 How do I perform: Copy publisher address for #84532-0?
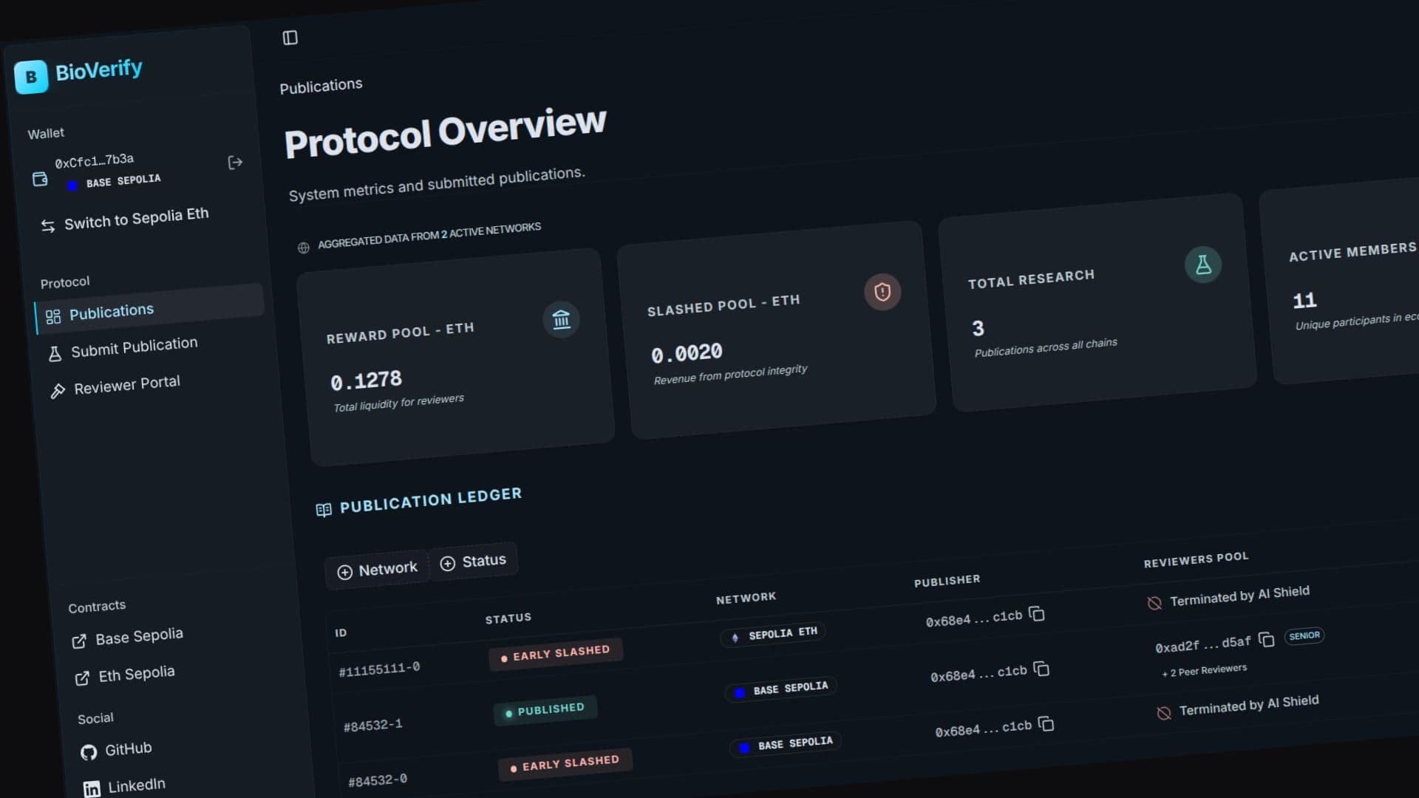pyautogui.click(x=1046, y=724)
